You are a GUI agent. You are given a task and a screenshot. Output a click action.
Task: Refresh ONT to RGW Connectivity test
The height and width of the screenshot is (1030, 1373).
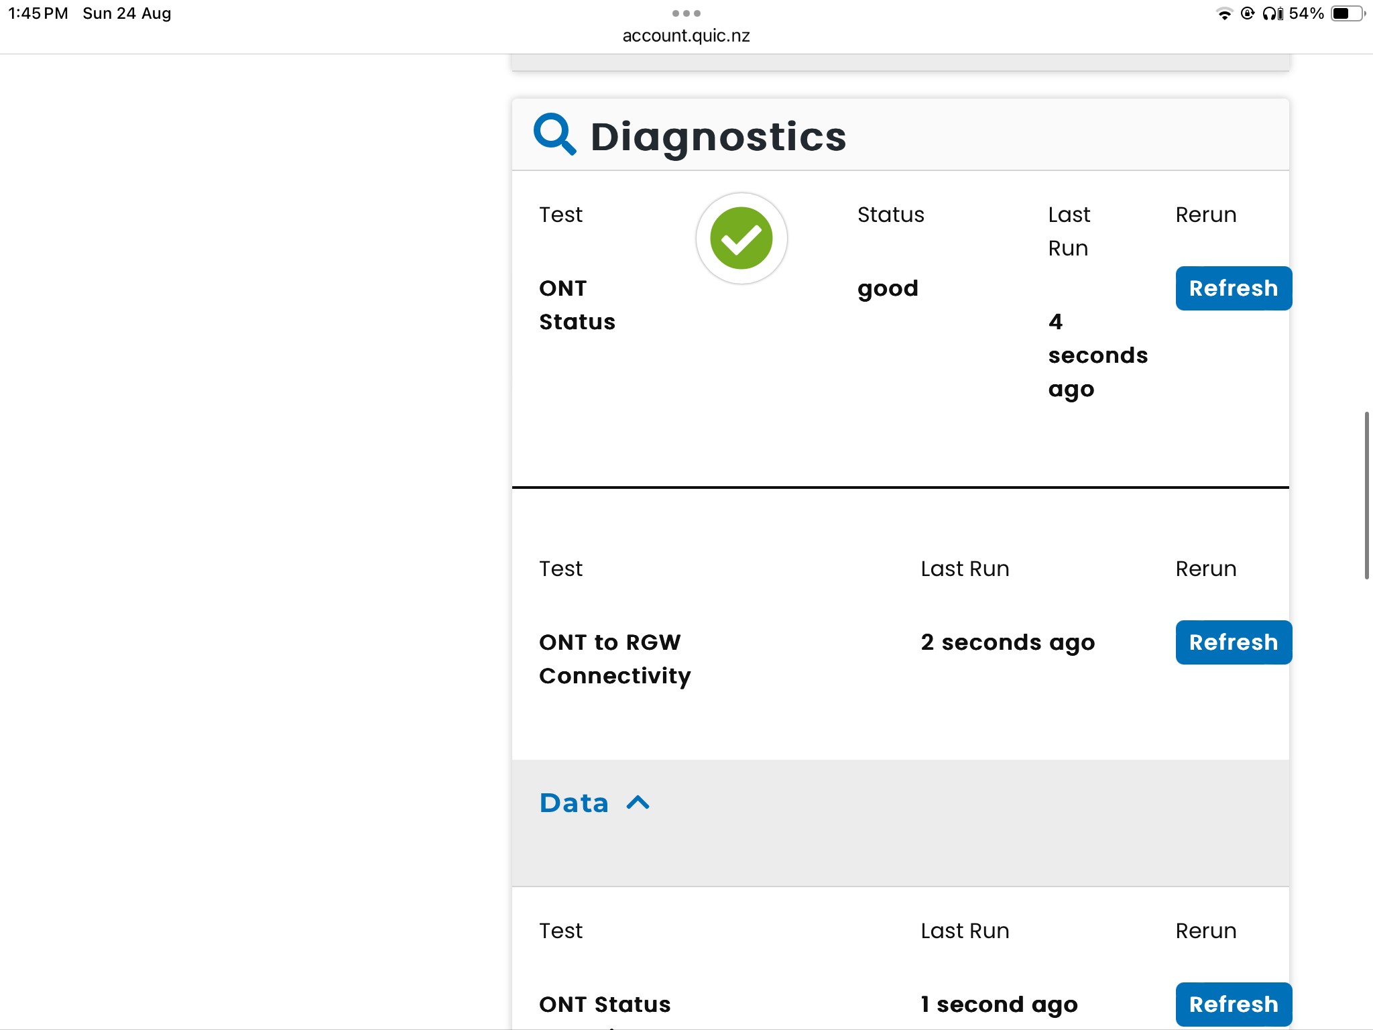click(1233, 642)
